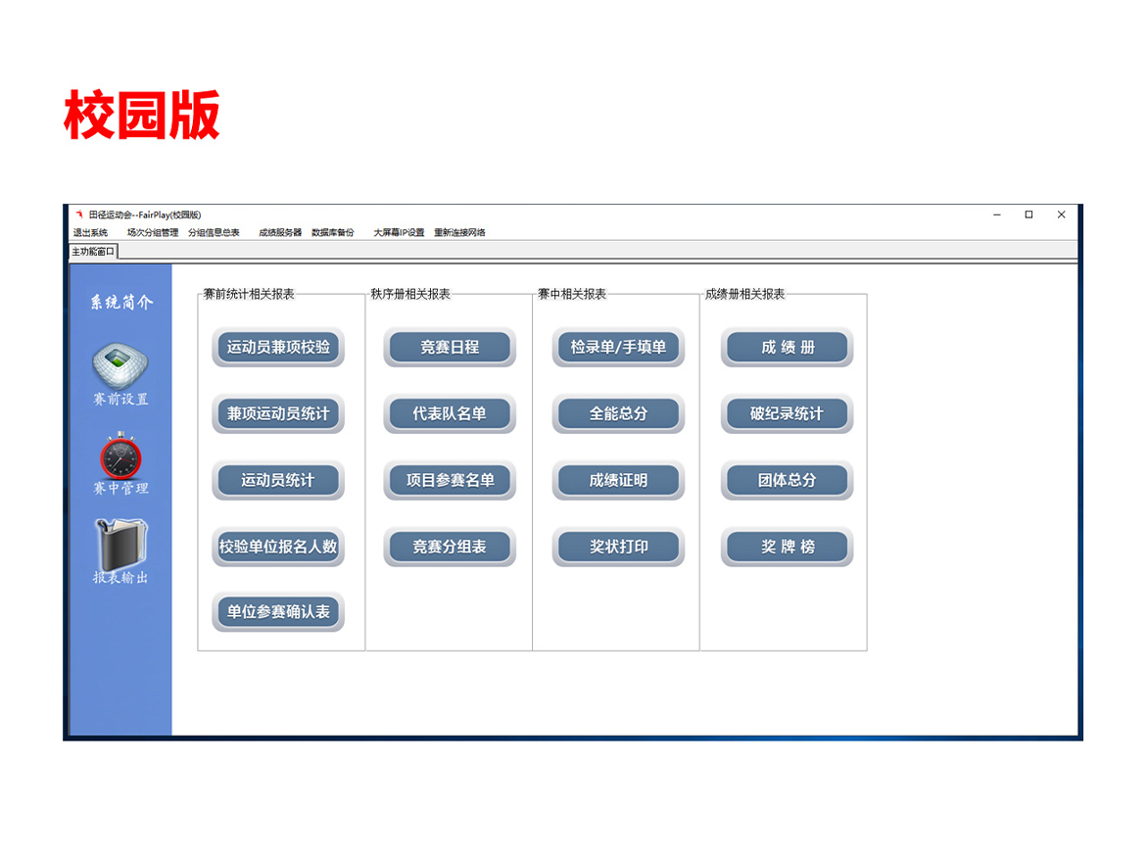Switch to the 主功能窗口 tab

93,252
